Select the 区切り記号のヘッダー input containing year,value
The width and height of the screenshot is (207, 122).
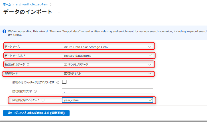pyautogui.click(x=105, y=100)
